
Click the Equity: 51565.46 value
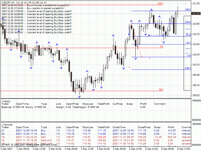pos(36,107)
